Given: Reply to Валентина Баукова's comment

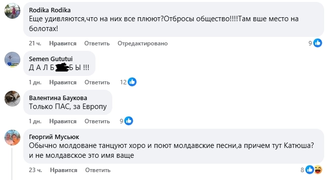Looking at the screenshot, I should 97,121.
